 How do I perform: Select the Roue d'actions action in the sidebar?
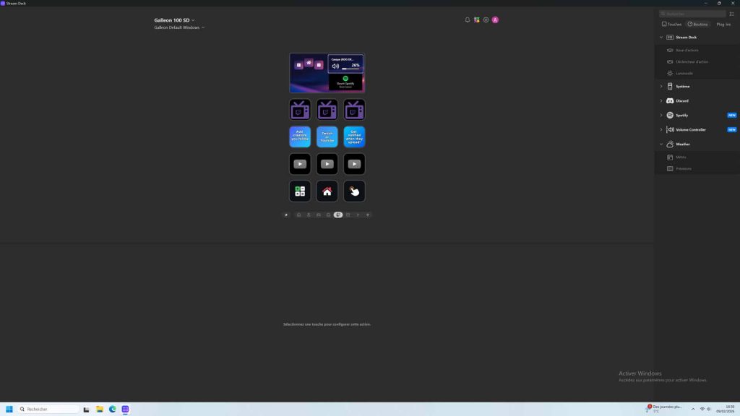pyautogui.click(x=682, y=50)
